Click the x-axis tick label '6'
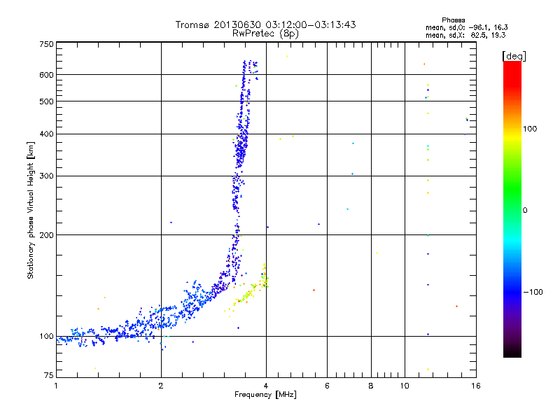This screenshot has height=420, width=560. [x=327, y=386]
